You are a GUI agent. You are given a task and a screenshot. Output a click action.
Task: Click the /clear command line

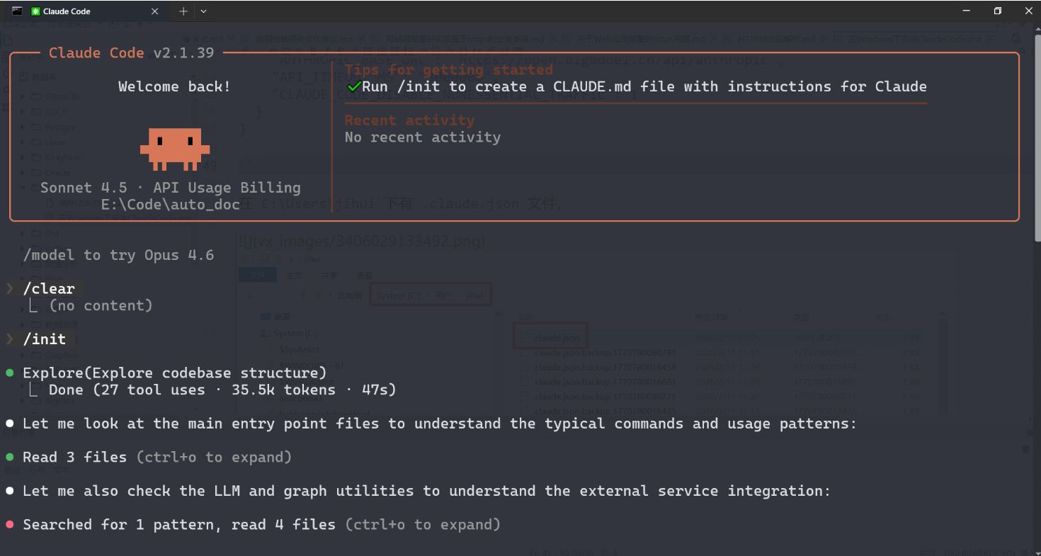point(49,288)
